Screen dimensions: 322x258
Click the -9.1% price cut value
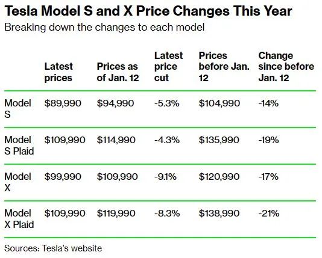click(165, 176)
